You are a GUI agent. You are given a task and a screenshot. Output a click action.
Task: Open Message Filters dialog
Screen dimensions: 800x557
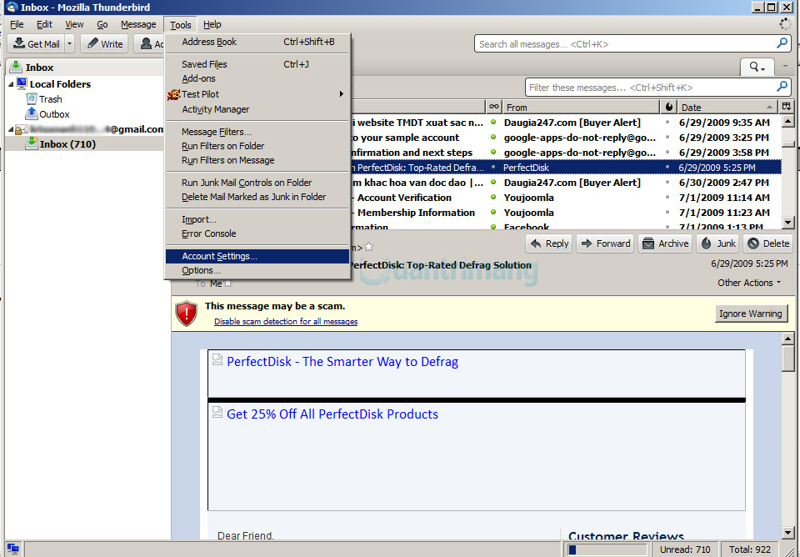[257, 132]
